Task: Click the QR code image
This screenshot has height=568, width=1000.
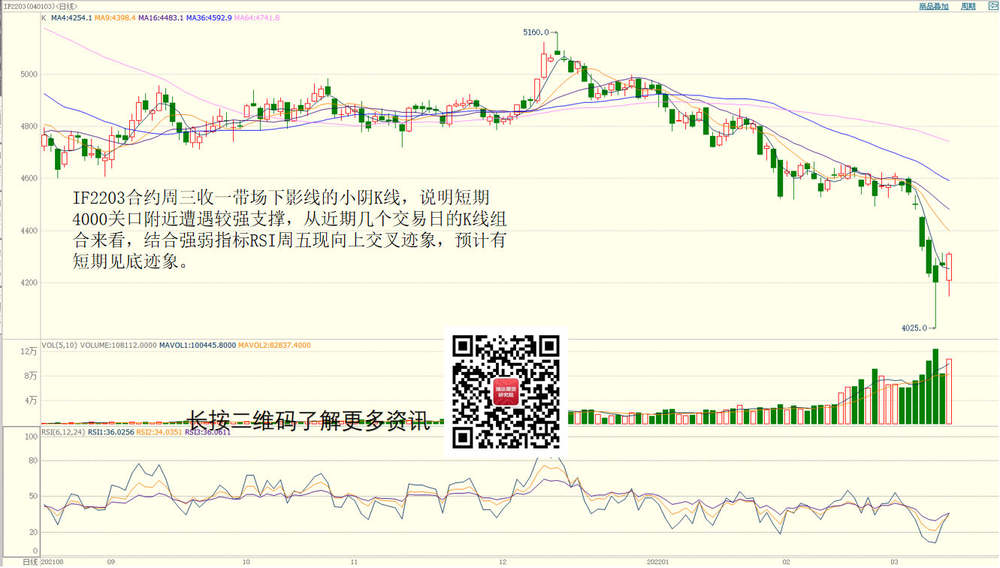Action: (506, 392)
